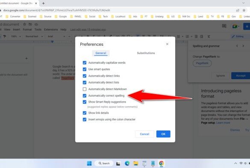Open the Help menu
Image resolution: width=250 pixels, height=168 pixels.
[x=63, y=29]
